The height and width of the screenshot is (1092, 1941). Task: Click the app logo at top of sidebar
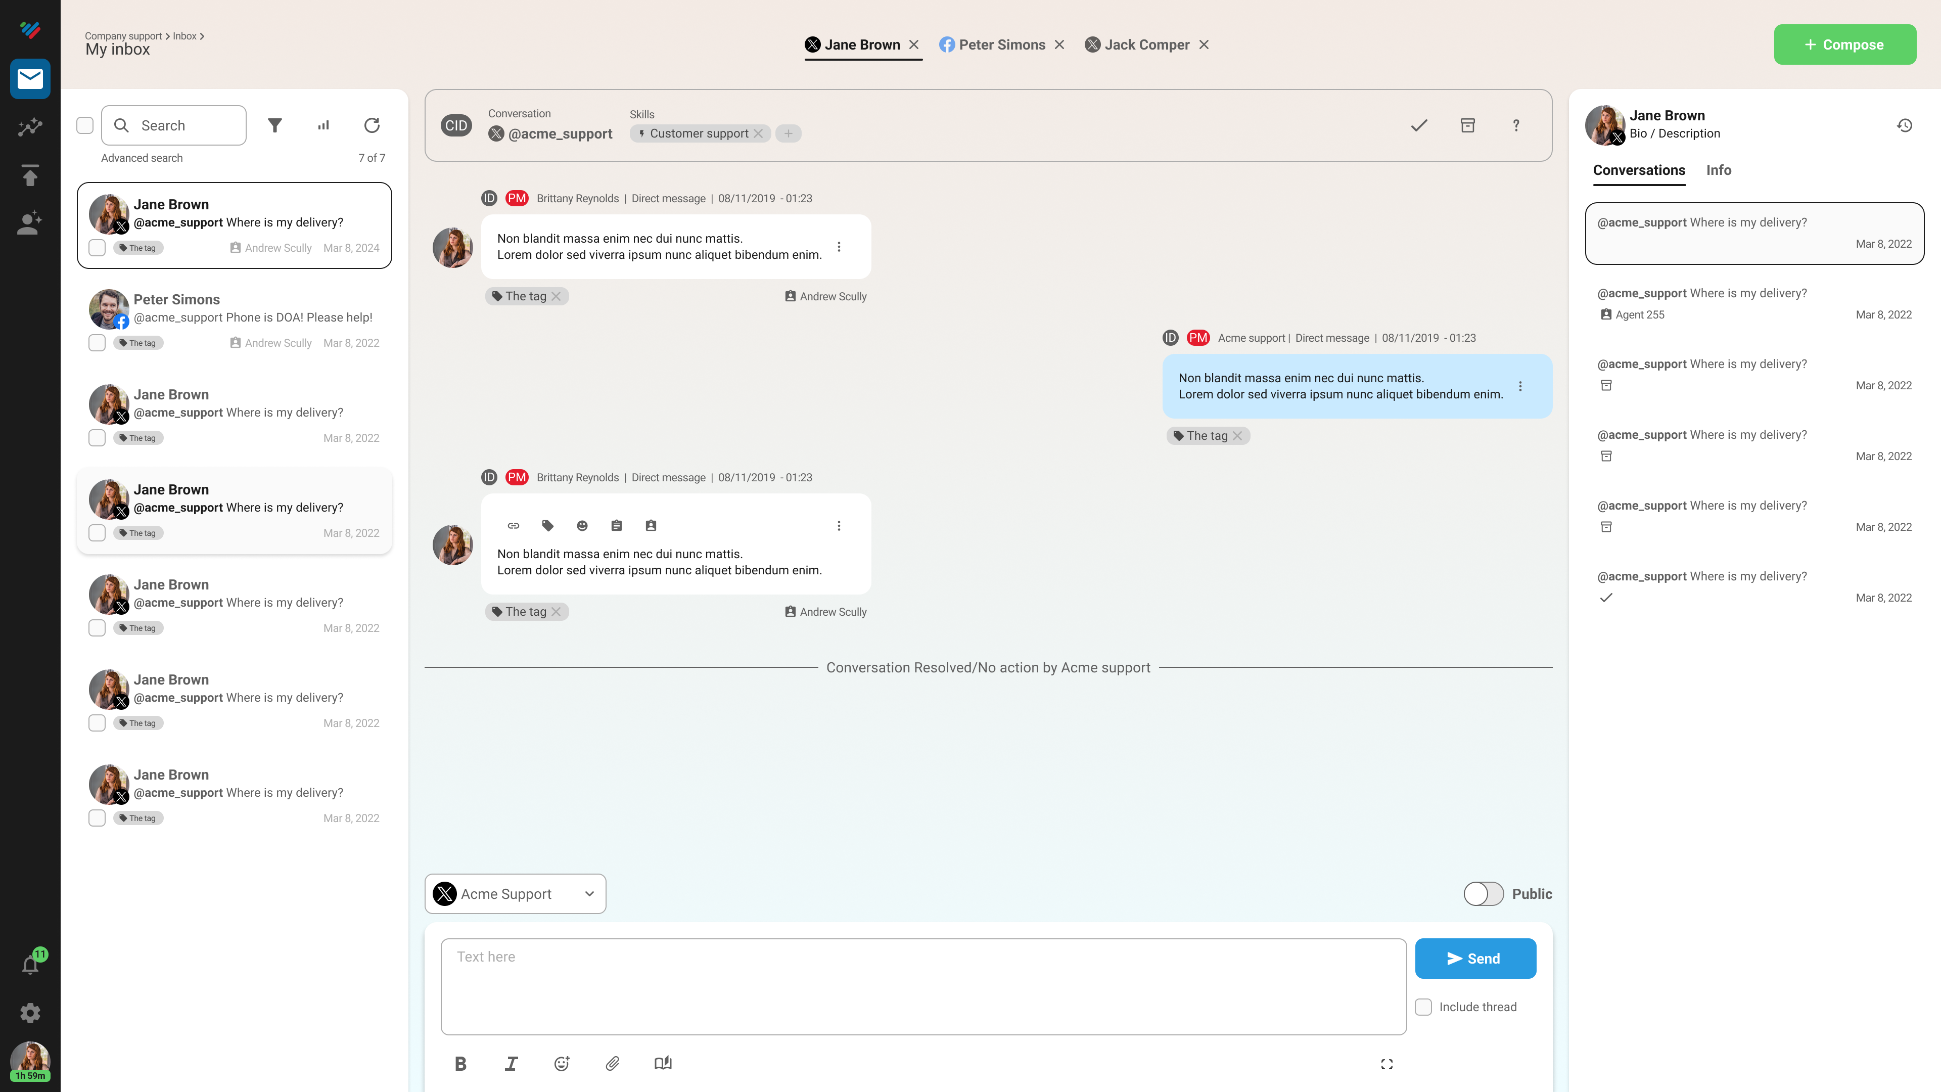(x=30, y=29)
